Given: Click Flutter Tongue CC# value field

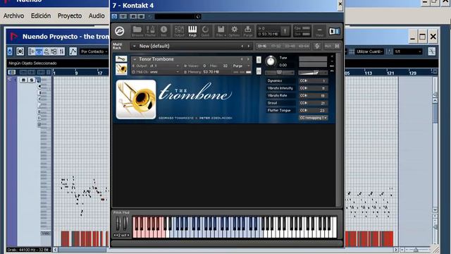Looking at the screenshot, I should 313,110.
